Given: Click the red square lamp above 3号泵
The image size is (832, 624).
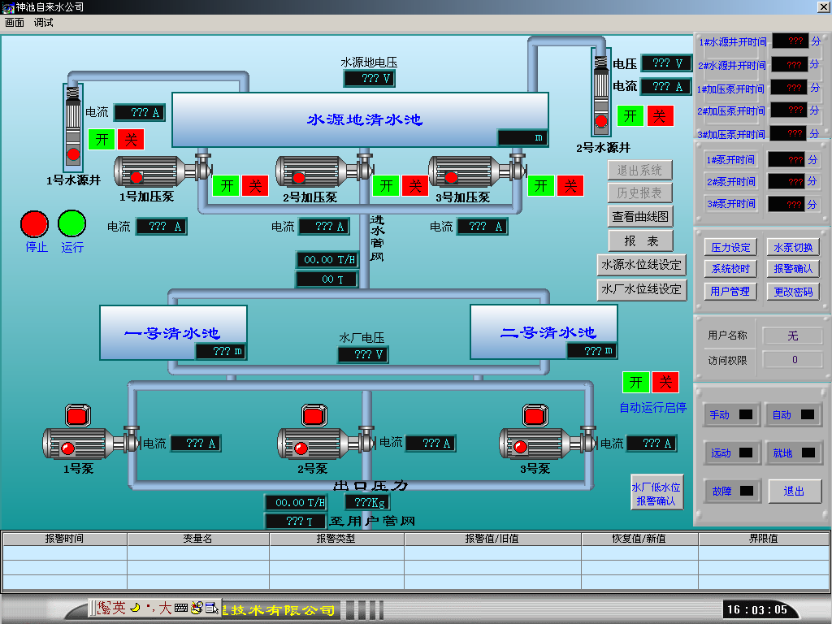Looking at the screenshot, I should click(535, 415).
